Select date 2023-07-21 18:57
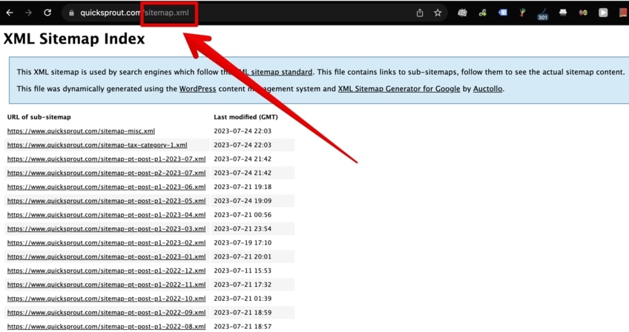The width and height of the screenshot is (629, 332). pyautogui.click(x=243, y=327)
